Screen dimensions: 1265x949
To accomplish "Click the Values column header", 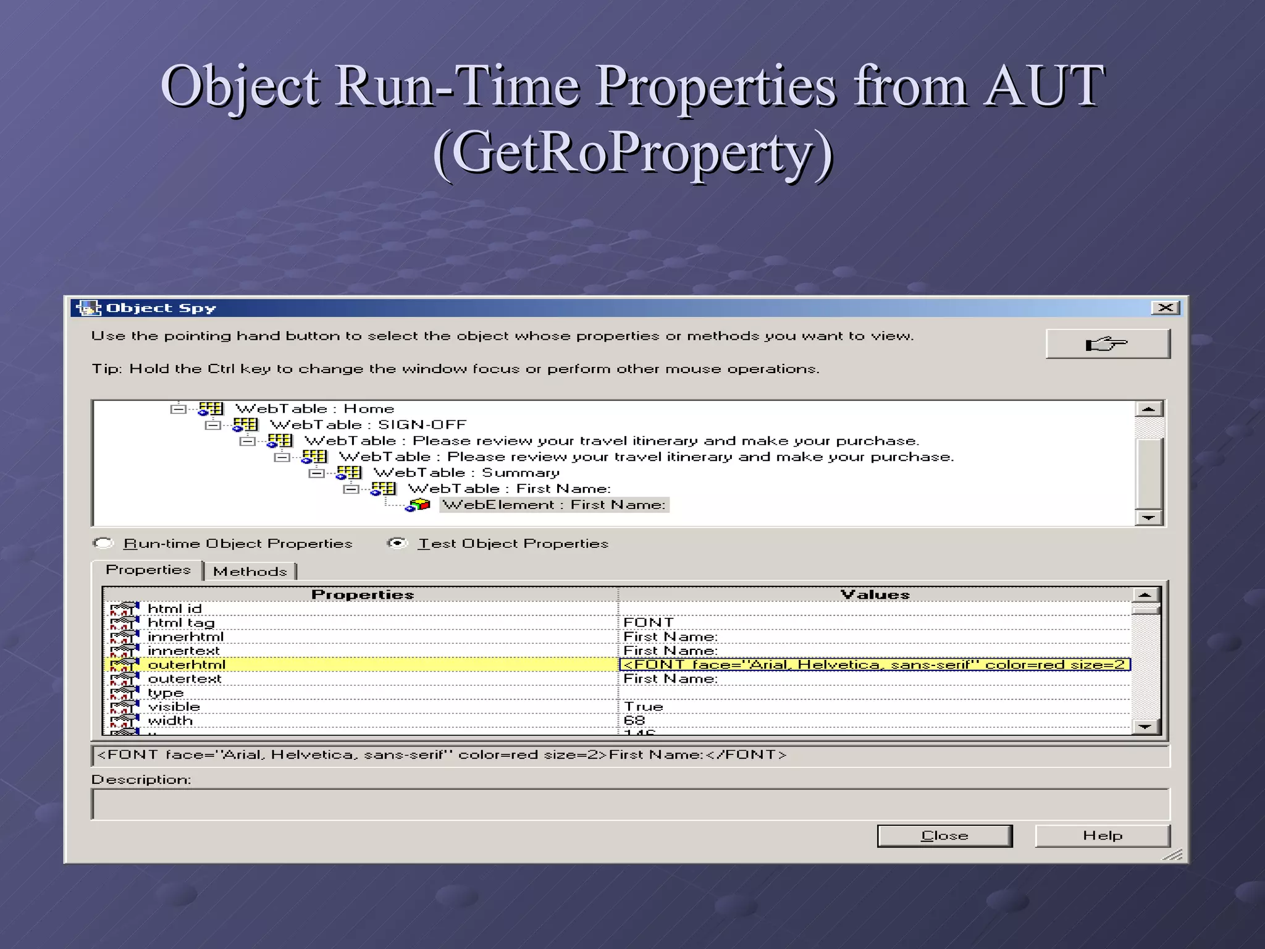I will click(875, 594).
